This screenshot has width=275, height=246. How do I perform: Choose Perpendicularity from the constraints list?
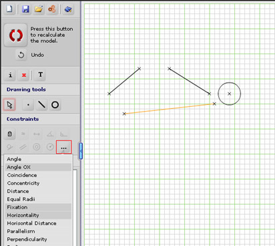38,239
